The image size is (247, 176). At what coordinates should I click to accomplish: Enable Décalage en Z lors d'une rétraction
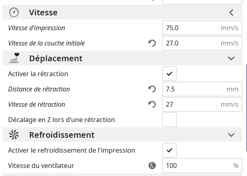170,120
